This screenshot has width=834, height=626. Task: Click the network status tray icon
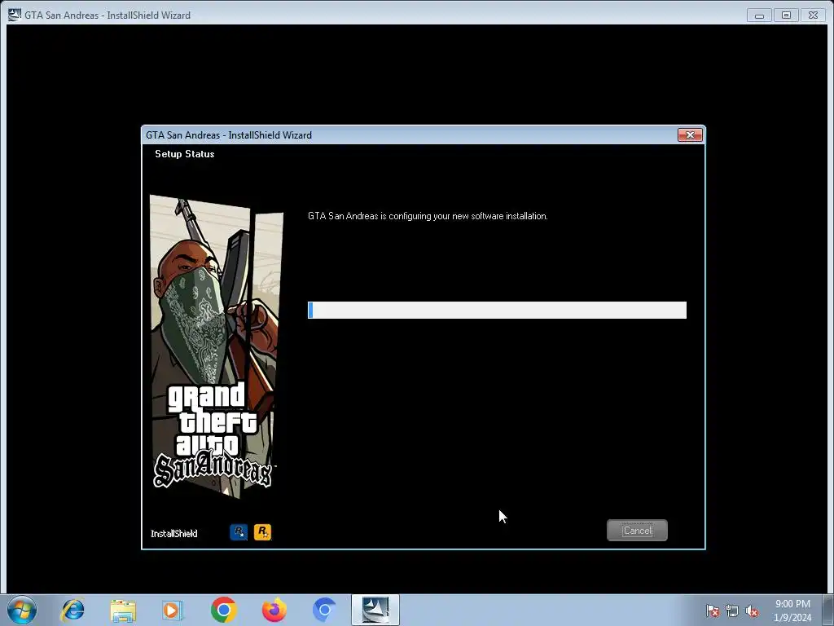click(x=732, y=611)
